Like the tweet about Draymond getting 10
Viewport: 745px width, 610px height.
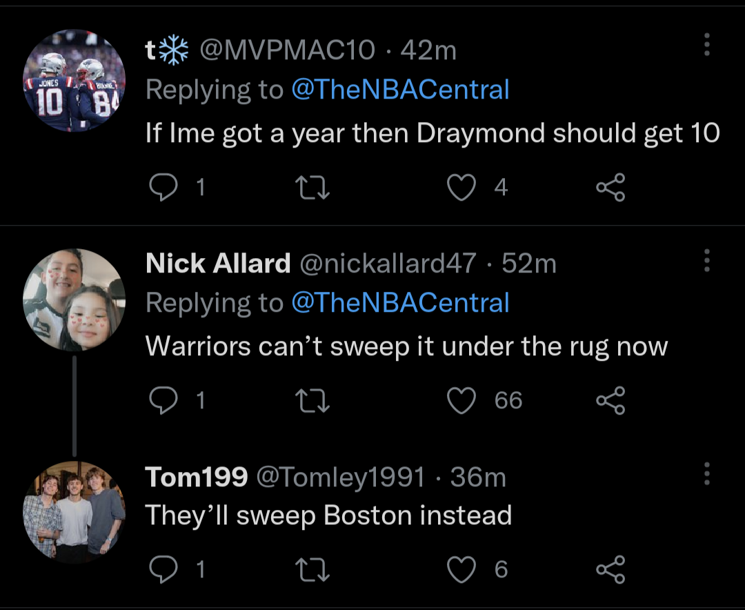(461, 187)
